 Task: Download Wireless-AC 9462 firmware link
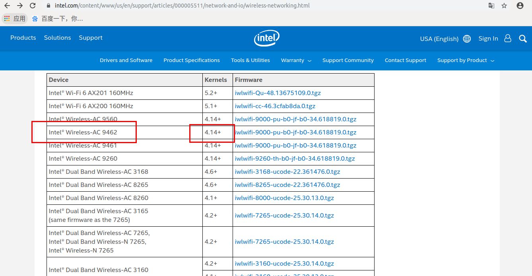tap(295, 132)
